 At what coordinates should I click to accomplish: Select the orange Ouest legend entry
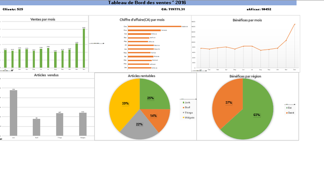point(290,113)
